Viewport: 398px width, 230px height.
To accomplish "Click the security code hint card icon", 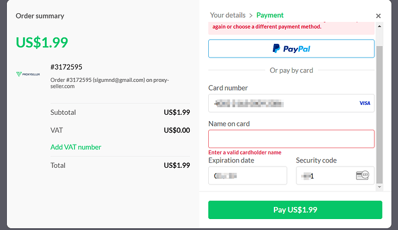I will point(362,175).
